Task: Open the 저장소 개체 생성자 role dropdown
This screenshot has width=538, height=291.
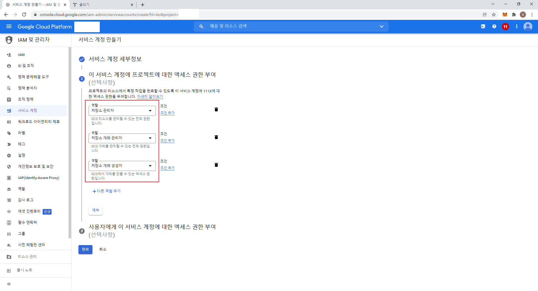Action: click(122, 166)
